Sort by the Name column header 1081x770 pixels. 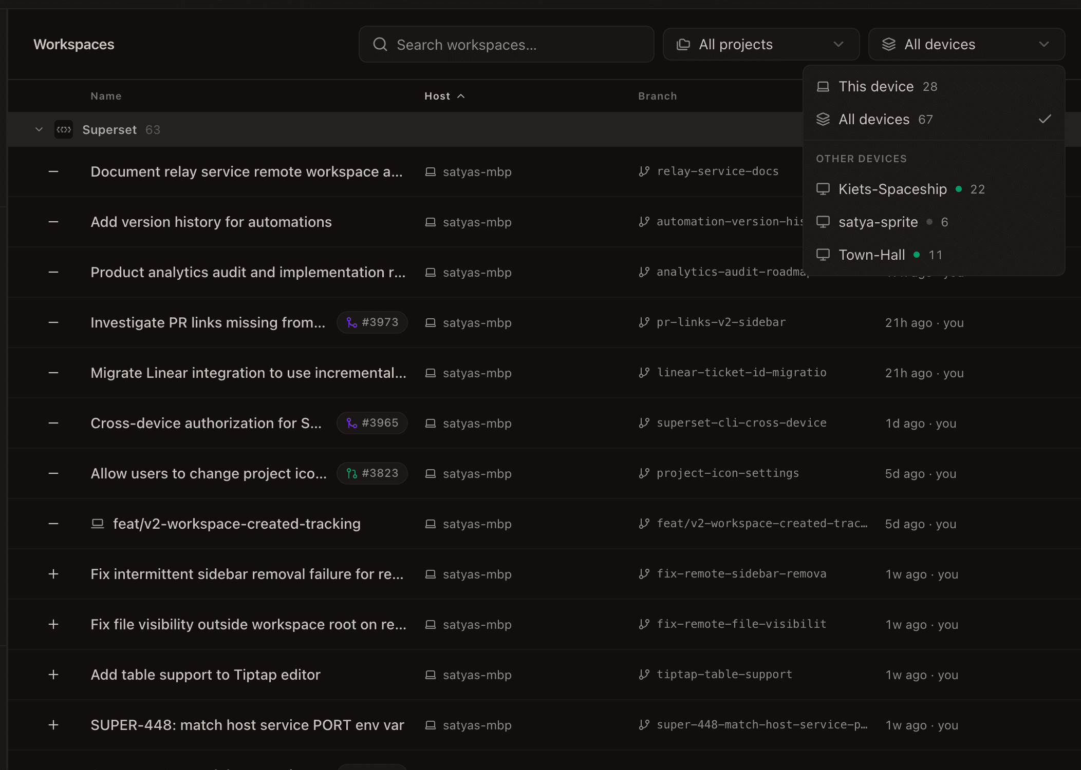point(106,96)
